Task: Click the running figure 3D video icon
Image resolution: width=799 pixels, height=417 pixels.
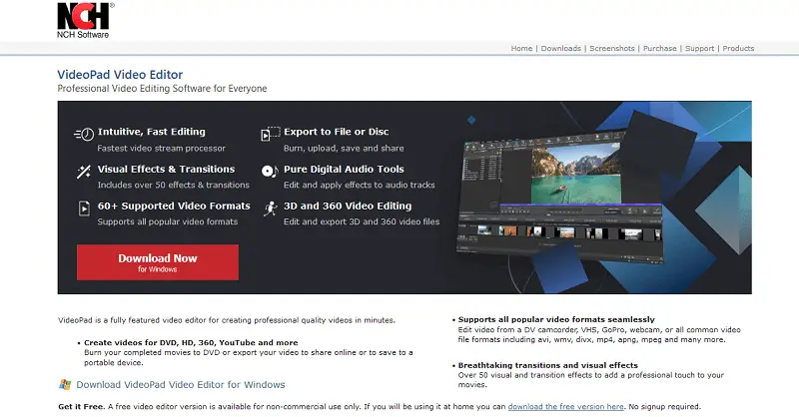Action: tap(270, 208)
